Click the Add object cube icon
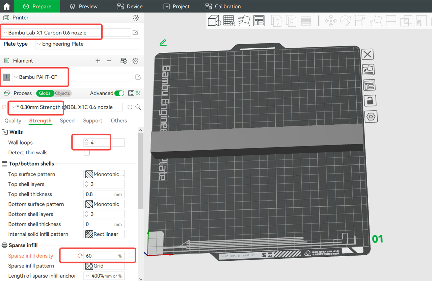 (214, 21)
